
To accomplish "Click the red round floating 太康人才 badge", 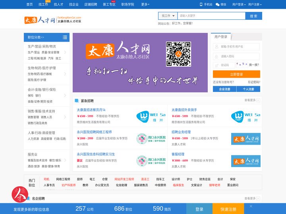I will coord(20,194).
